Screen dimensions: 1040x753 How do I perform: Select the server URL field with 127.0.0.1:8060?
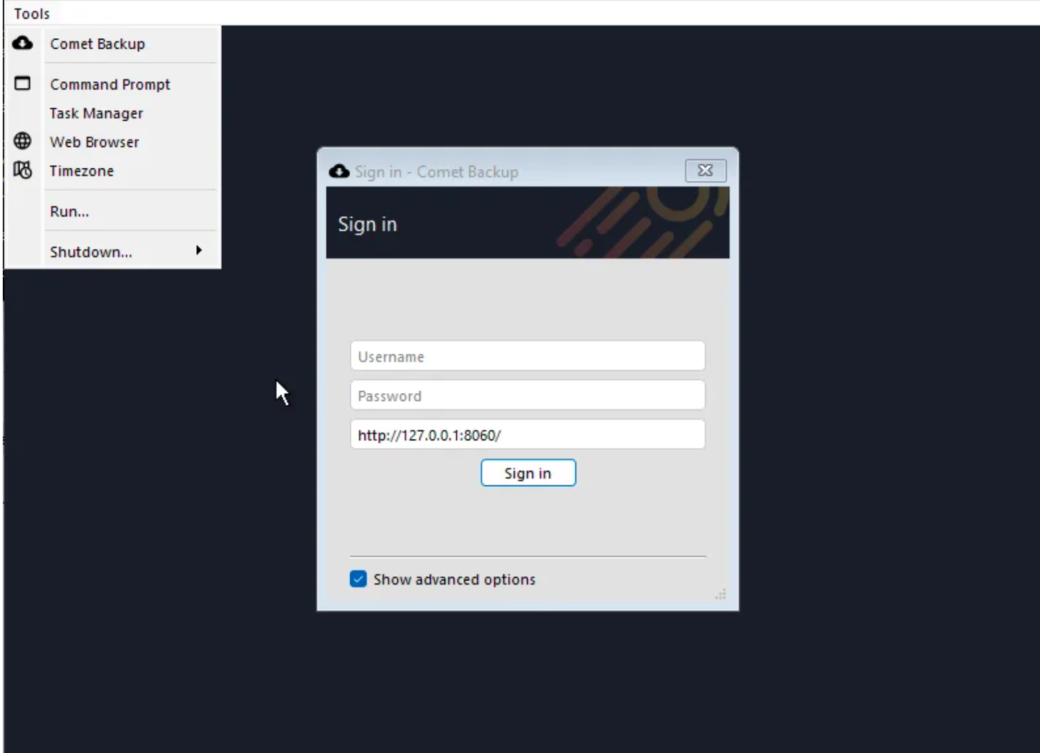tap(528, 435)
